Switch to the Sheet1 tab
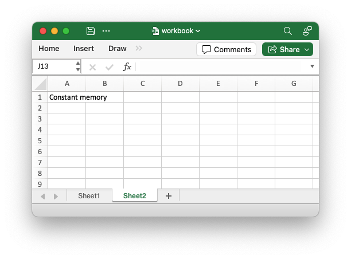 (x=89, y=196)
